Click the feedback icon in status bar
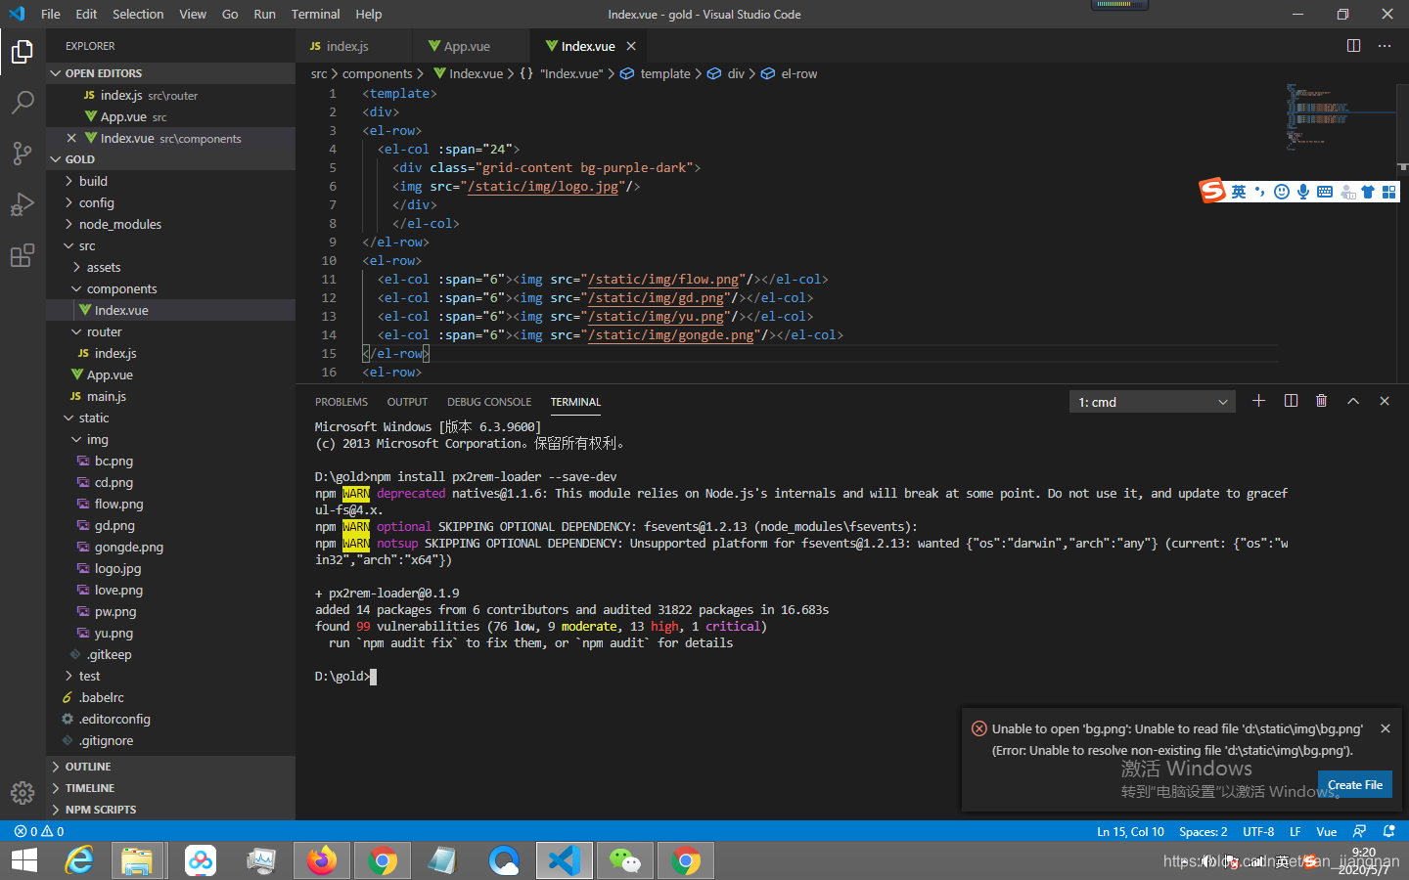Viewport: 1409px width, 880px height. [x=1359, y=831]
